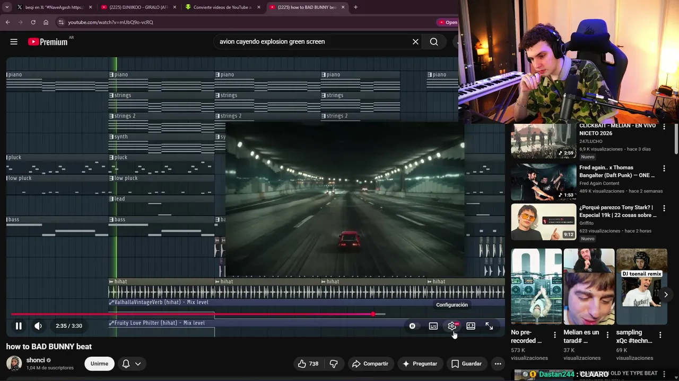Save video with Guardar button
This screenshot has height=381, width=679.
(466, 364)
